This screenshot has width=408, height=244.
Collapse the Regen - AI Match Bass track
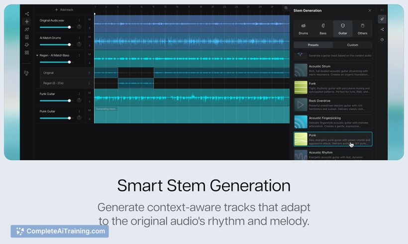coord(37,55)
